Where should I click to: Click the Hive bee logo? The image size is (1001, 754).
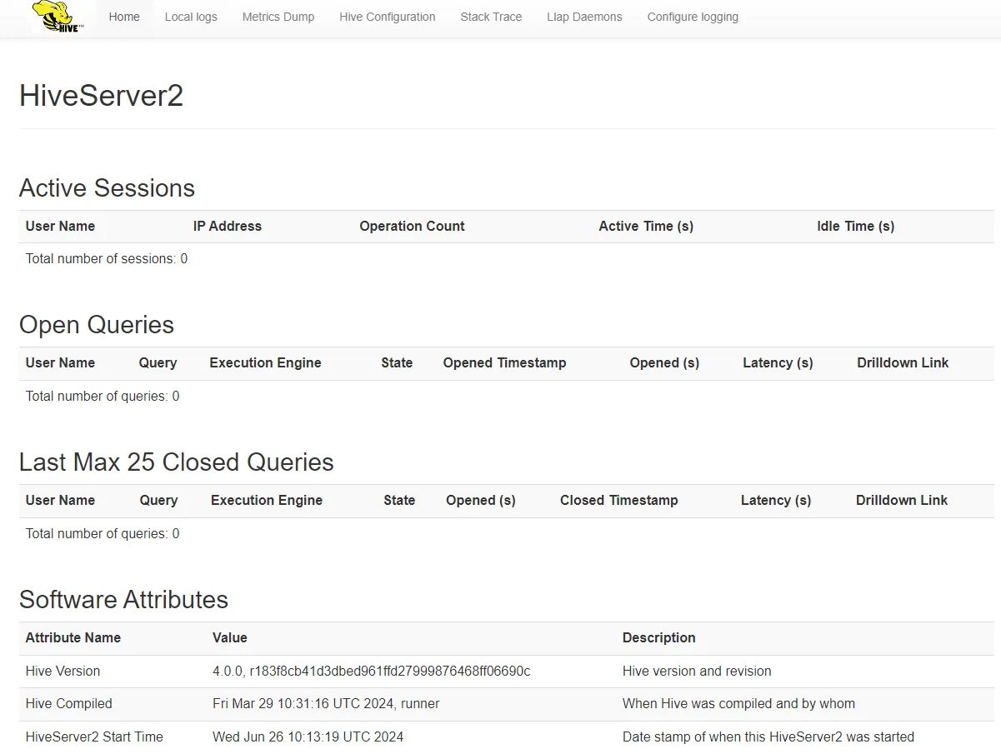58,17
